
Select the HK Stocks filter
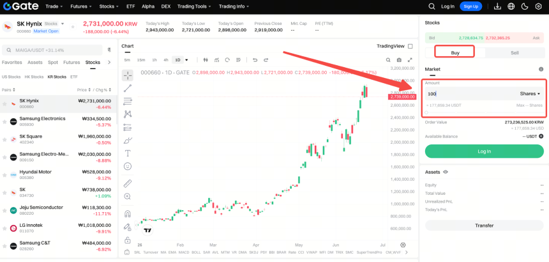[x=34, y=77]
